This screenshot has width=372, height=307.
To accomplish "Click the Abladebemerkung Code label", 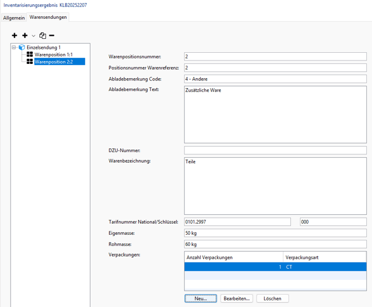I will [x=135, y=79].
